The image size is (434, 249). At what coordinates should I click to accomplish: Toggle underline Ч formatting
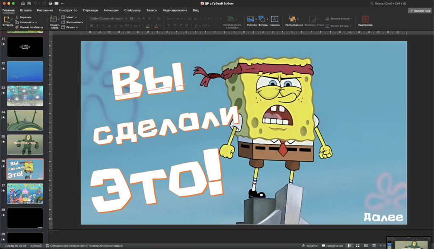pyautogui.click(x=103, y=26)
